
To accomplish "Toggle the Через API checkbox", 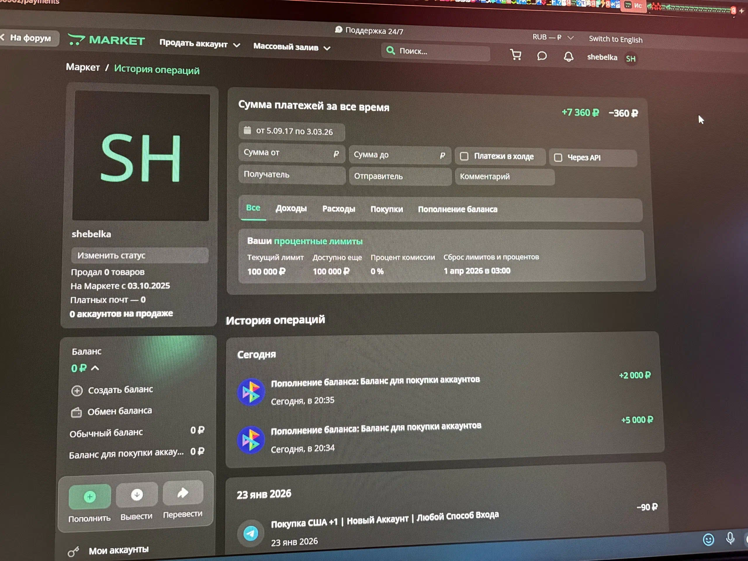I will point(558,157).
